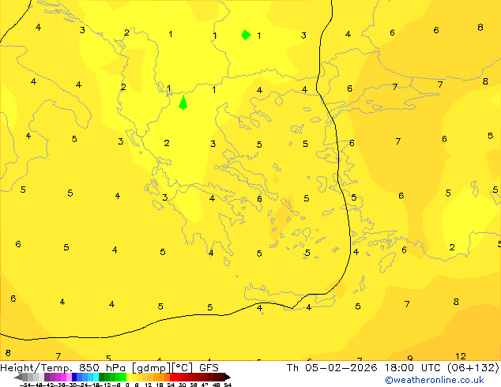This screenshot has height=387, width=501.
Task: Select the '(06+132)' forecast run text
Action: [474, 367]
